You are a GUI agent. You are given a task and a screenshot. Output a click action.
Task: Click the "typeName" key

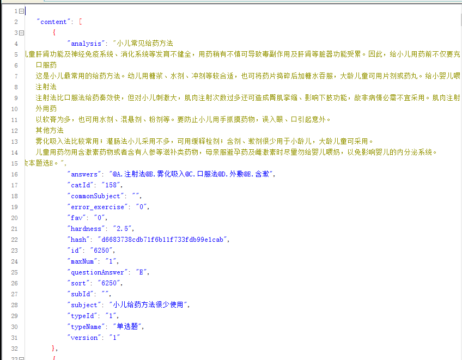(86, 327)
